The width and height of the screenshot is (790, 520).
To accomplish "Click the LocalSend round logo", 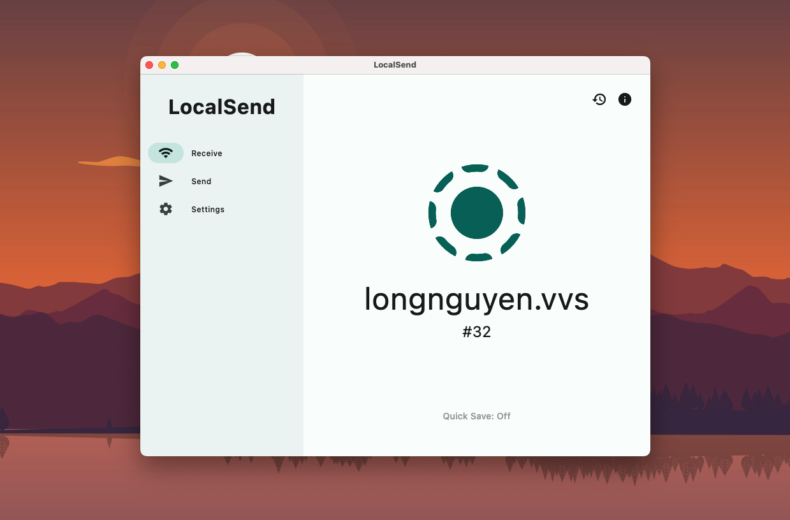I will (x=477, y=213).
